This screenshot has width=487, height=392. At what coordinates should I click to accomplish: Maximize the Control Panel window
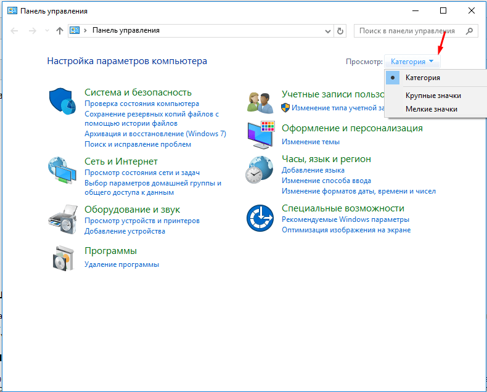pos(443,10)
